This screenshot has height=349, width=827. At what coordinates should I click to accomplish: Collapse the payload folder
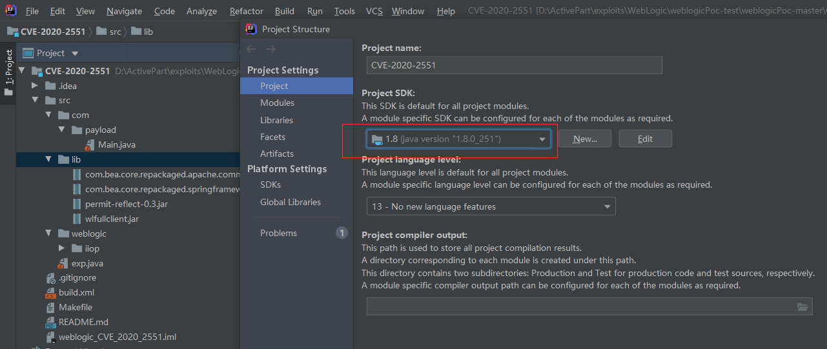[61, 130]
